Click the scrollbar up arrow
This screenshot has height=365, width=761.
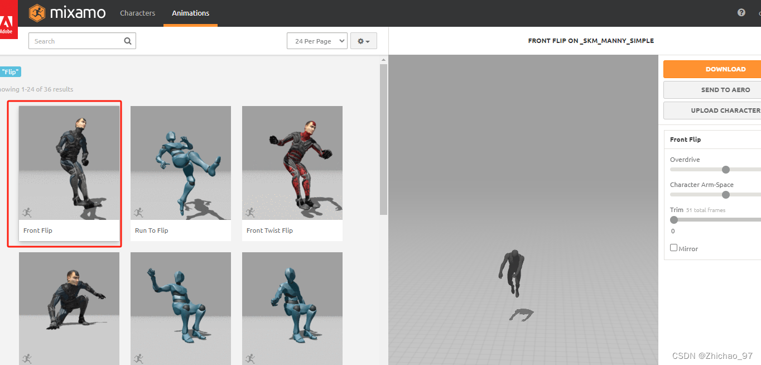coord(383,60)
